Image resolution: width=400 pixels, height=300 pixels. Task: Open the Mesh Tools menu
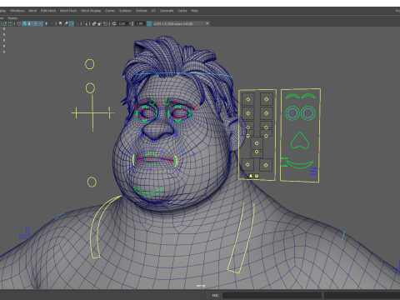pos(68,11)
